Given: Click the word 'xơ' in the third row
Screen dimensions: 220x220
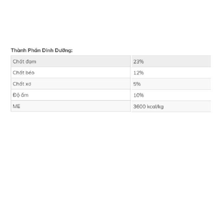Looking at the screenshot, I should point(28,84).
